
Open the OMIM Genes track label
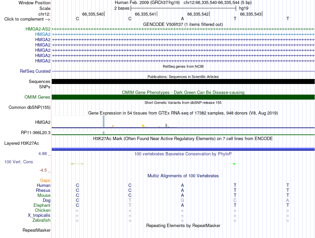click(x=37, y=97)
